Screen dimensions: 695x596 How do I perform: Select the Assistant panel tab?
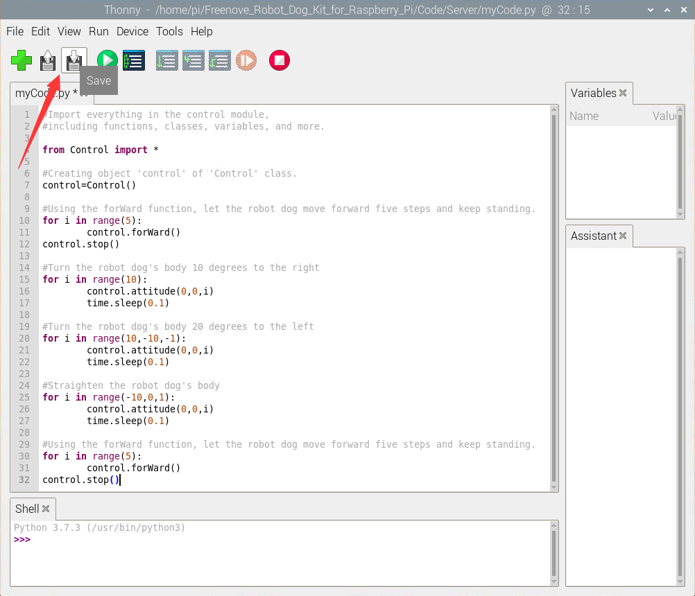pos(593,236)
